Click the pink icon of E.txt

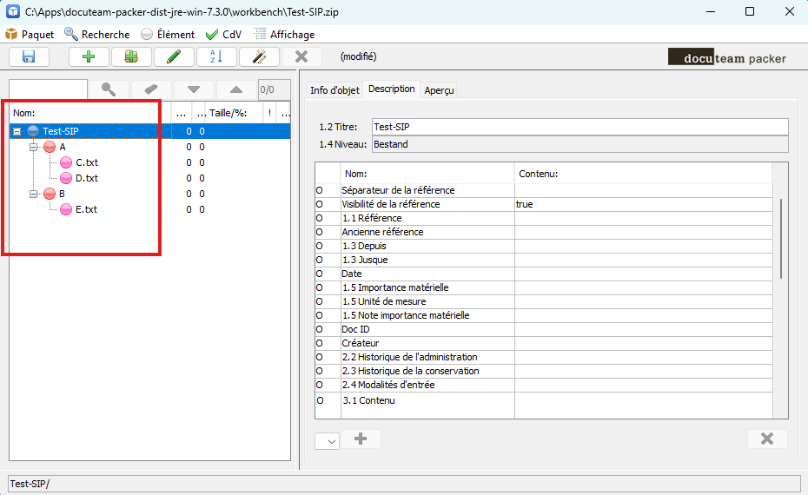tap(66, 209)
